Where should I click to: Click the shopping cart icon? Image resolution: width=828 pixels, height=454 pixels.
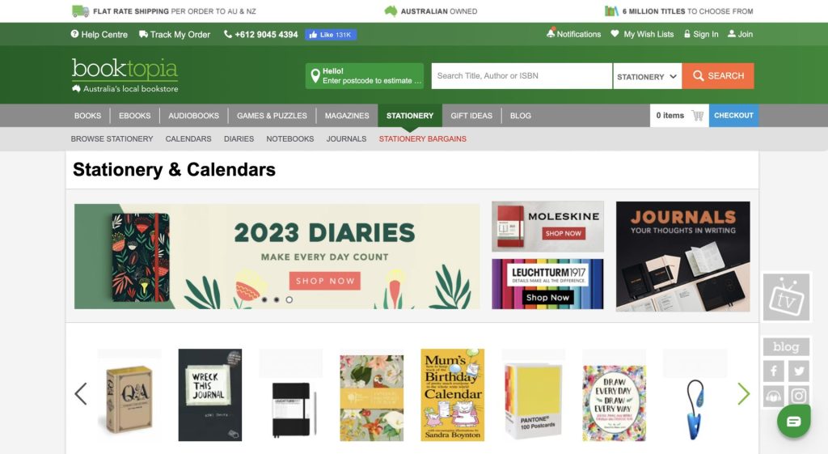(x=698, y=116)
